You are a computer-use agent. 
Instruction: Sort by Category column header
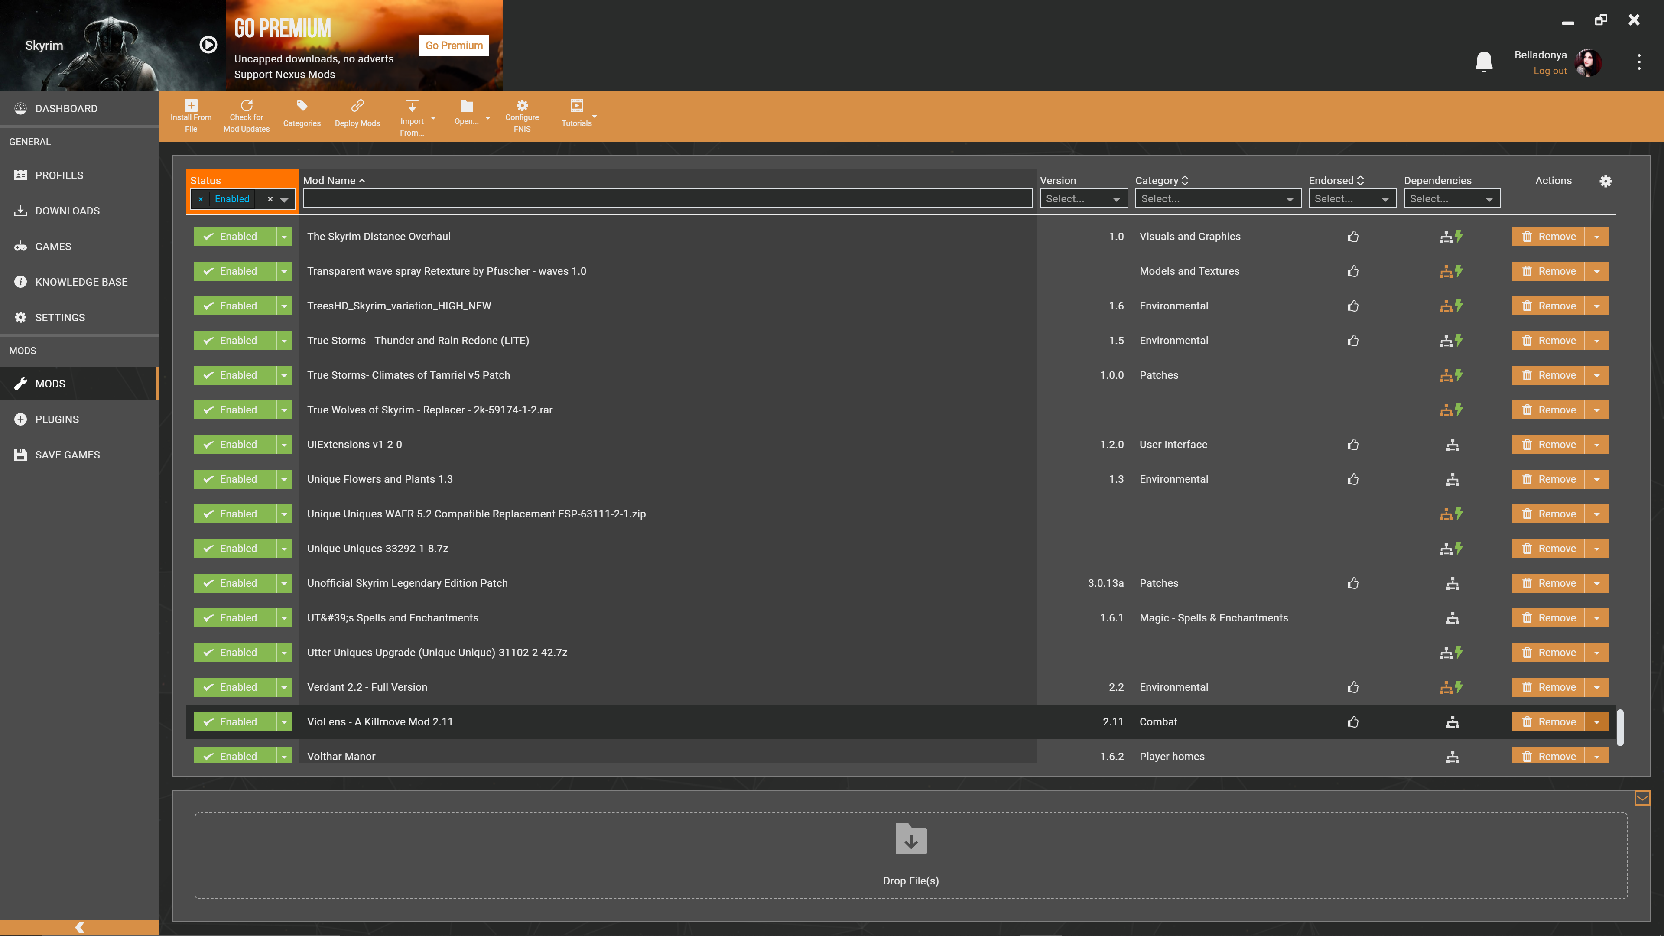(x=1161, y=181)
